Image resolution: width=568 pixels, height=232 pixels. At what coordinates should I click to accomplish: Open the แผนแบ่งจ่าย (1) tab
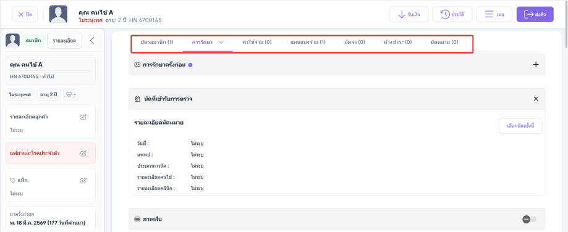click(x=308, y=43)
